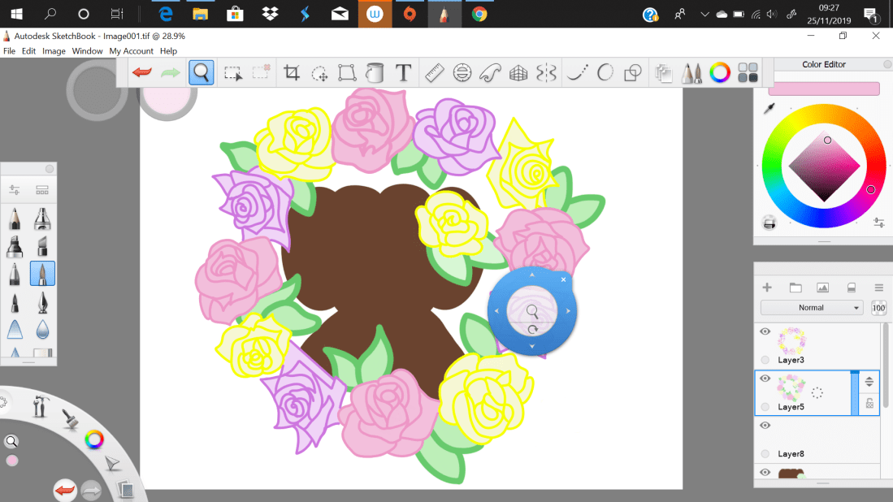This screenshot has width=893, height=502.
Task: Pick the eyedropper color picker
Action: [769, 109]
